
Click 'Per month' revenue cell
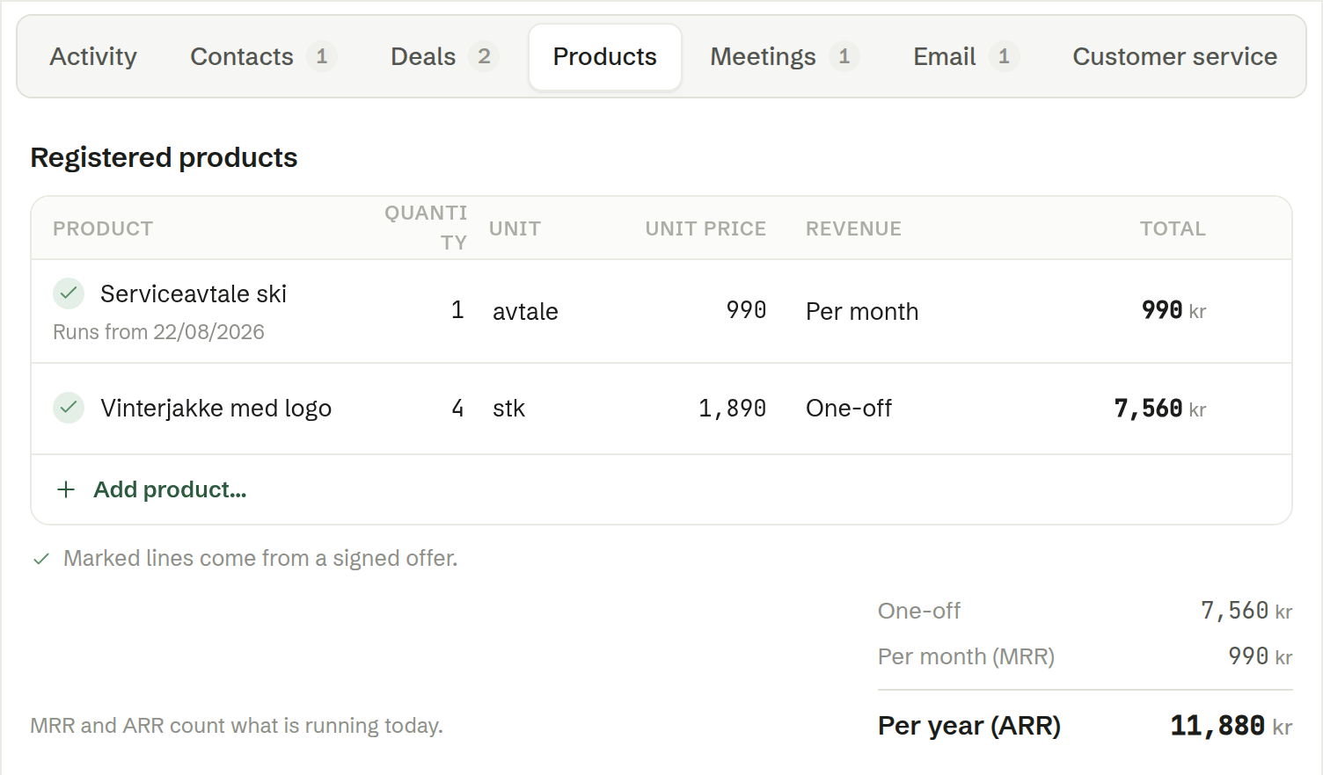click(x=862, y=311)
